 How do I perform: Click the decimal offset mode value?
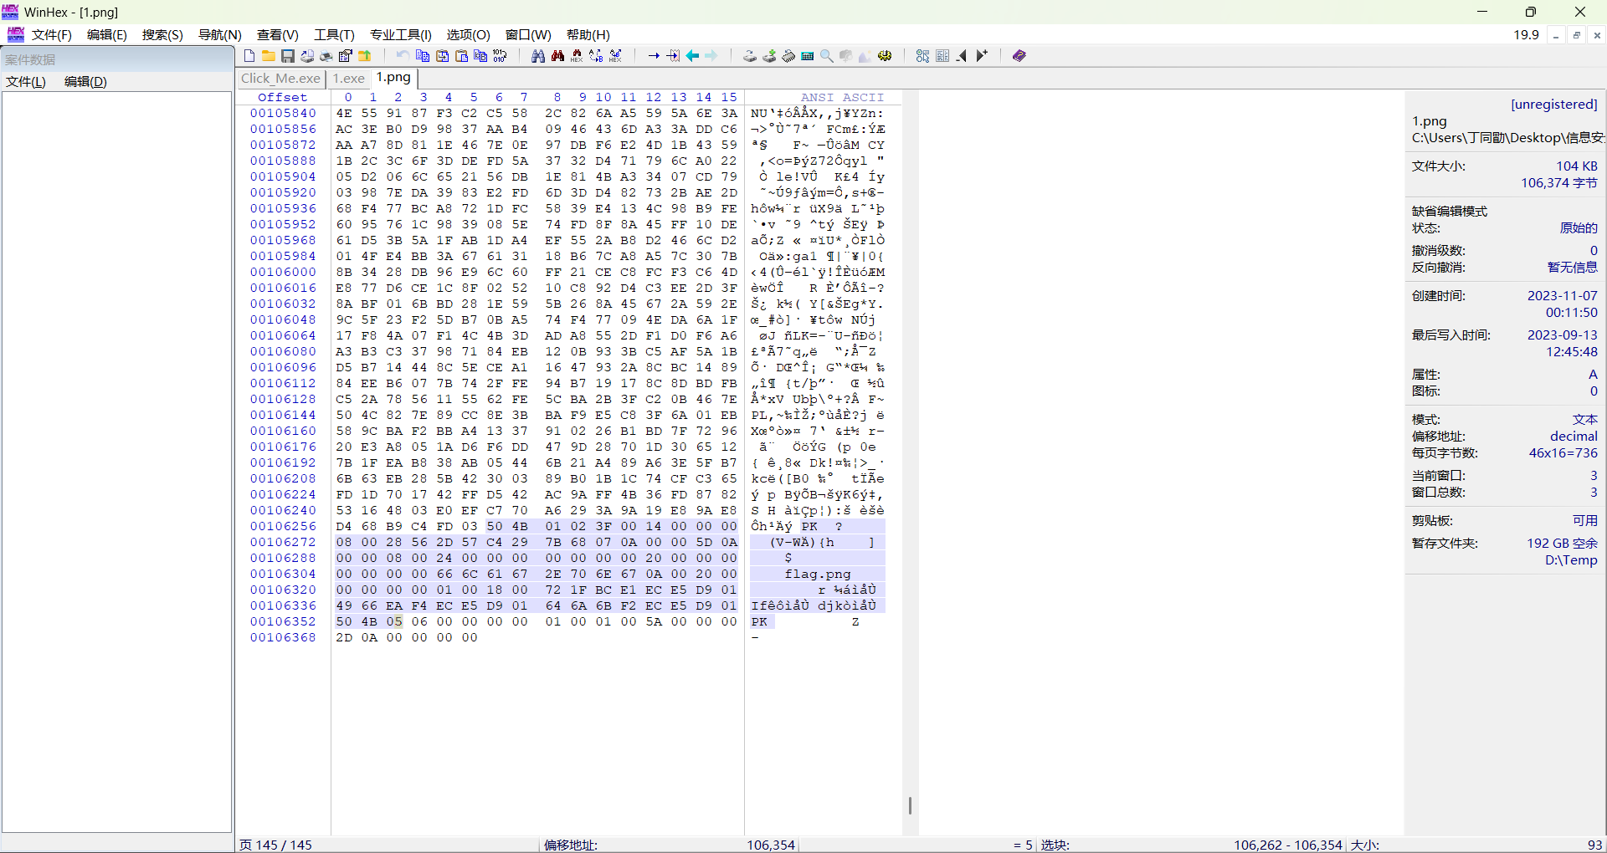[1574, 437]
